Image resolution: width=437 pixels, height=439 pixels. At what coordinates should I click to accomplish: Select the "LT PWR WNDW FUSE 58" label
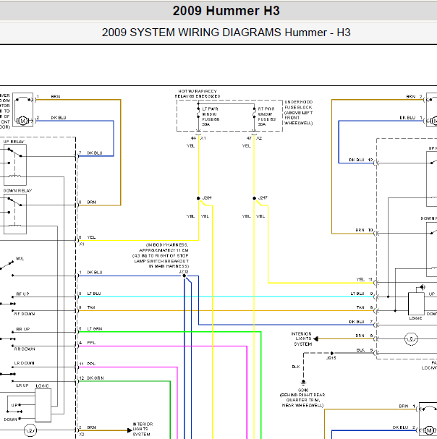[x=211, y=116]
